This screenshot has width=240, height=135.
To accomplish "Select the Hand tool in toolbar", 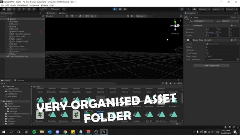I will click(x=4, y=9).
